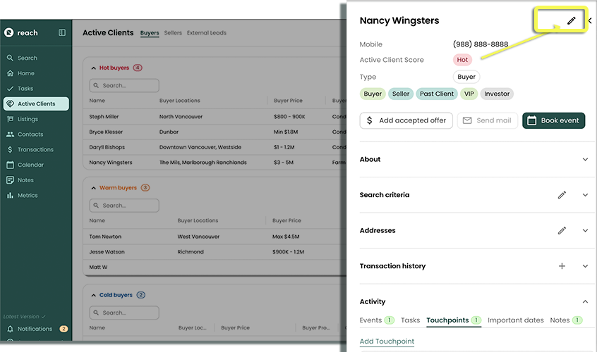Click the Add Touchpoint link

387,341
